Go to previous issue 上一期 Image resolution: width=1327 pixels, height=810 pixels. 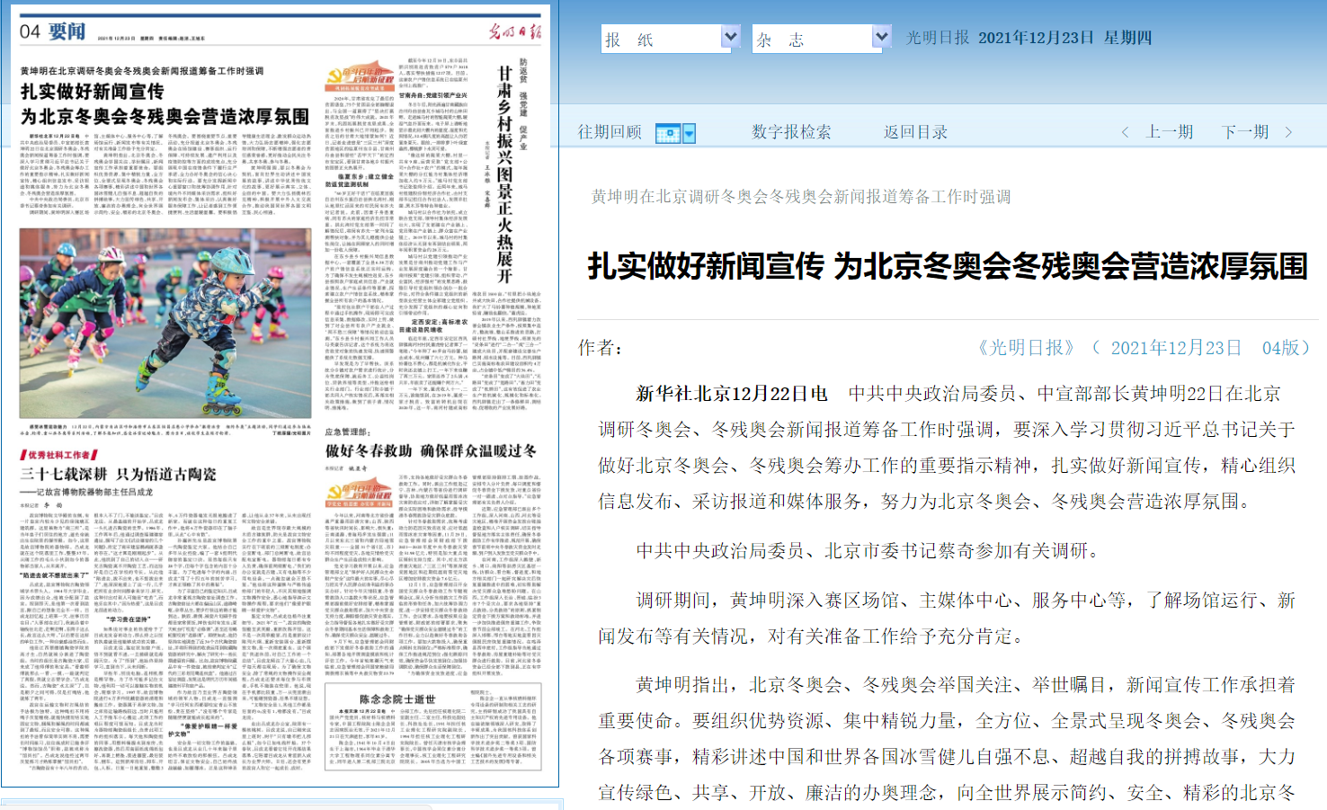(x=1170, y=132)
